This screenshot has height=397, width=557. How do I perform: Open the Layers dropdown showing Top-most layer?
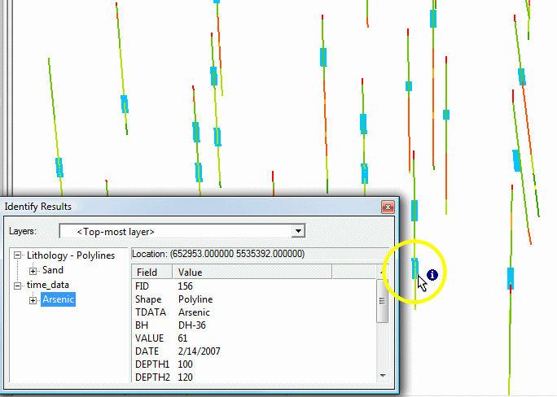(x=298, y=231)
